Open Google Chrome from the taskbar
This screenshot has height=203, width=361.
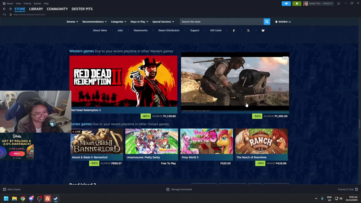pyautogui.click(x=23, y=198)
